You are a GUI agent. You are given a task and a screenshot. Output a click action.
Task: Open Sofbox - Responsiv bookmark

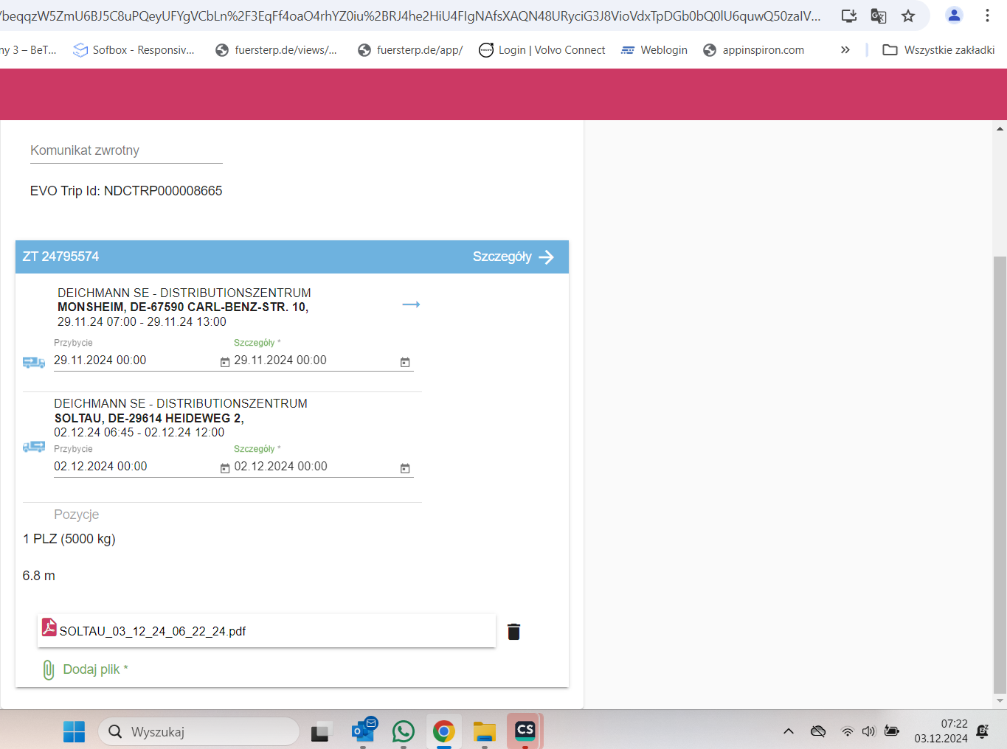(134, 50)
